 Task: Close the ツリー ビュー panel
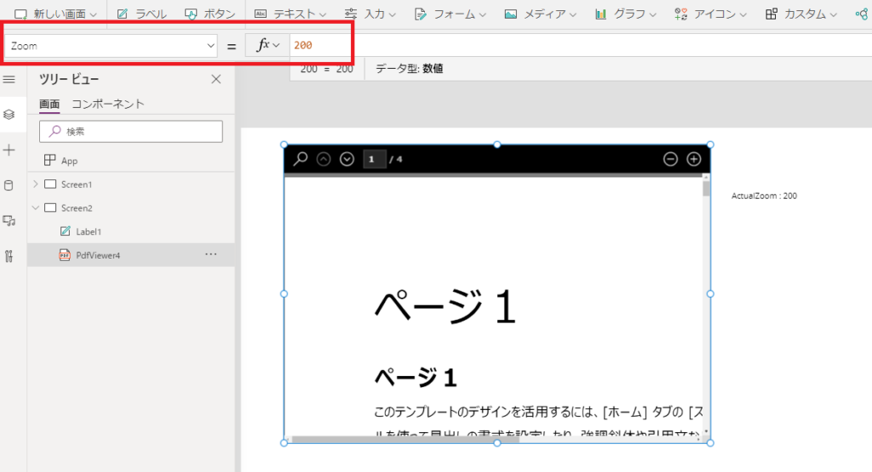click(x=215, y=79)
